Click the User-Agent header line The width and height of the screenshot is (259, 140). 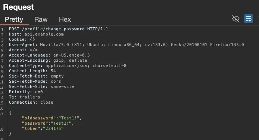(x=127, y=45)
